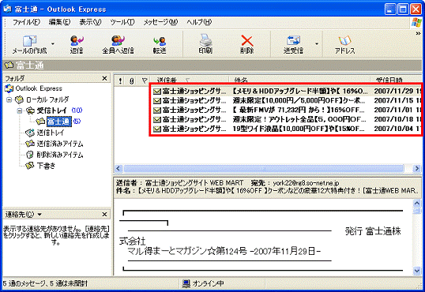This screenshot has width=425, height=292.
Task: Select the message dated 2007/11/01
Action: coord(287,110)
